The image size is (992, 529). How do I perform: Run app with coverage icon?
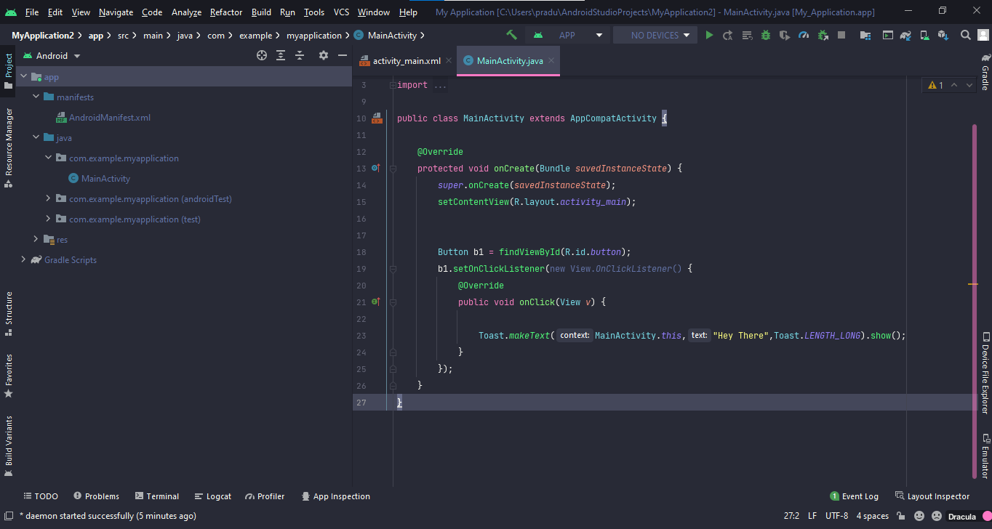(x=785, y=35)
